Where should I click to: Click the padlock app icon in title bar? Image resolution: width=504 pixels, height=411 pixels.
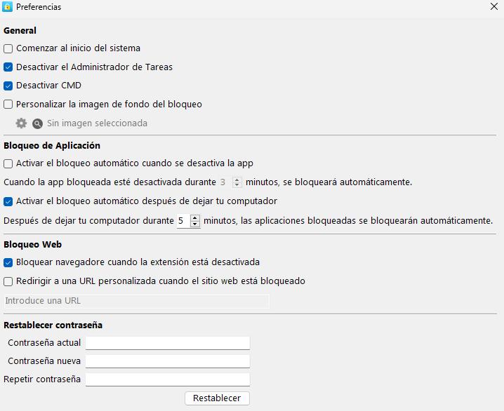tap(7, 7)
